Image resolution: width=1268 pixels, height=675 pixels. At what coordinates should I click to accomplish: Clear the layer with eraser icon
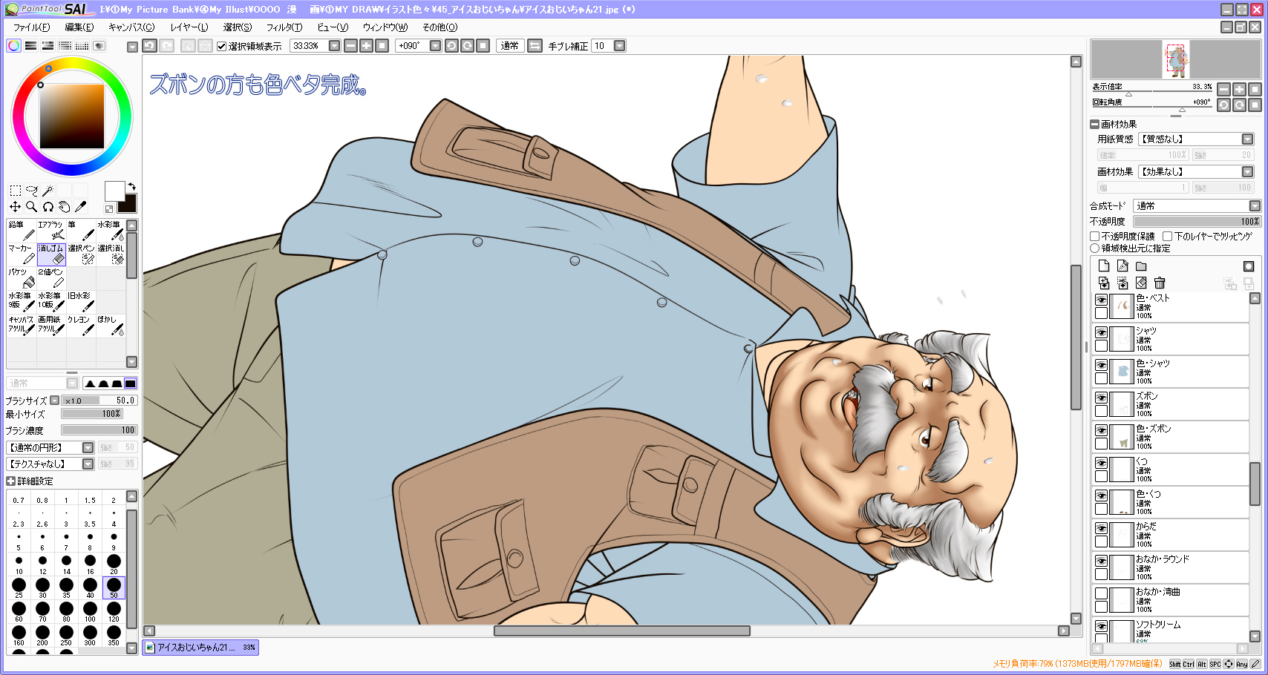tap(1141, 283)
